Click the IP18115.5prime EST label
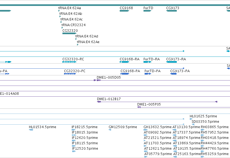Image resolution: width=230 pixels, height=158 pixels. [85, 143]
